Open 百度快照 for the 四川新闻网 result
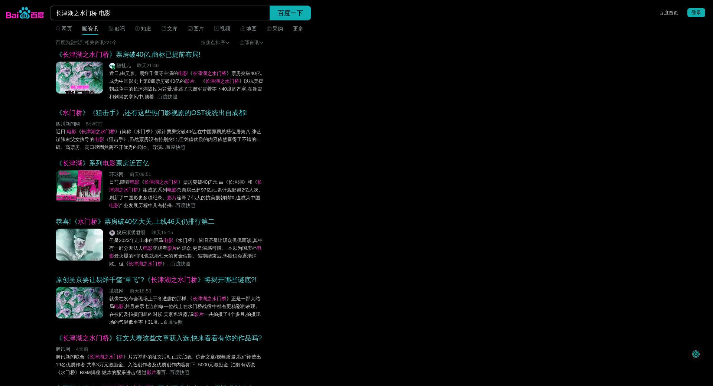 pos(176,147)
